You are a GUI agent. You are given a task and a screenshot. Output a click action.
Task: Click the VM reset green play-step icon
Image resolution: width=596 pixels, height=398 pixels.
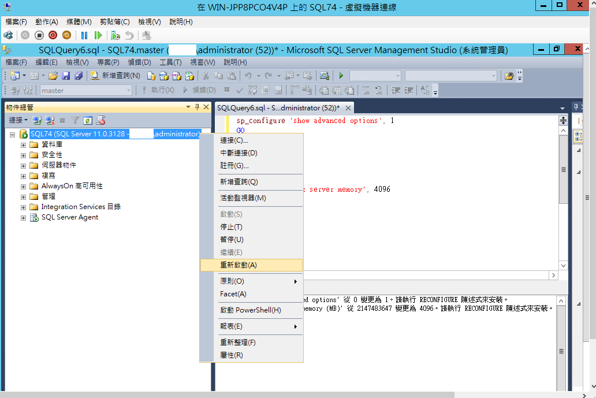[98, 35]
